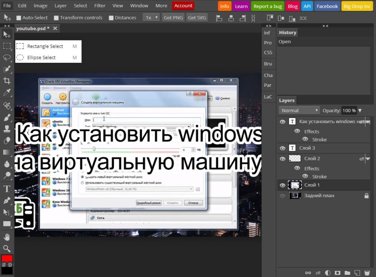Viewport: 376px width, 277px height.
Task: Select the Quick Selection wand tool
Action: (7, 69)
